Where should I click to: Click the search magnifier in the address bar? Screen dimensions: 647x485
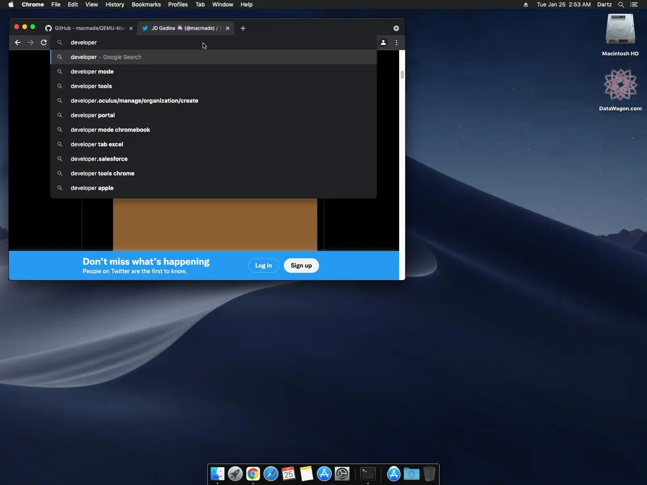click(59, 42)
